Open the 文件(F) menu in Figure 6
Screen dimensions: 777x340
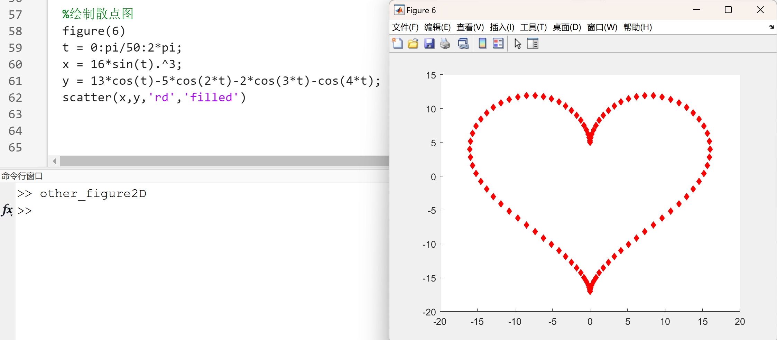click(405, 27)
